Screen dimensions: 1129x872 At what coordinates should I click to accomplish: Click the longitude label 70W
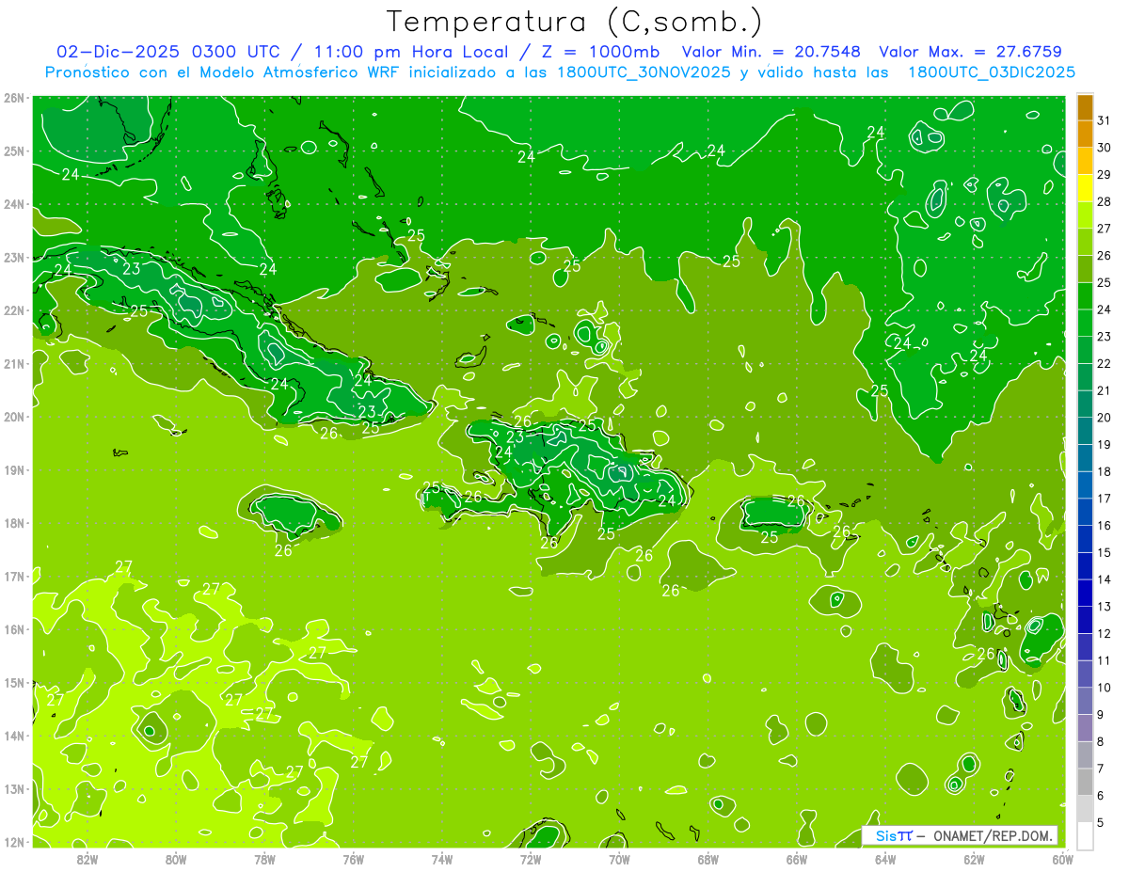coord(619,858)
